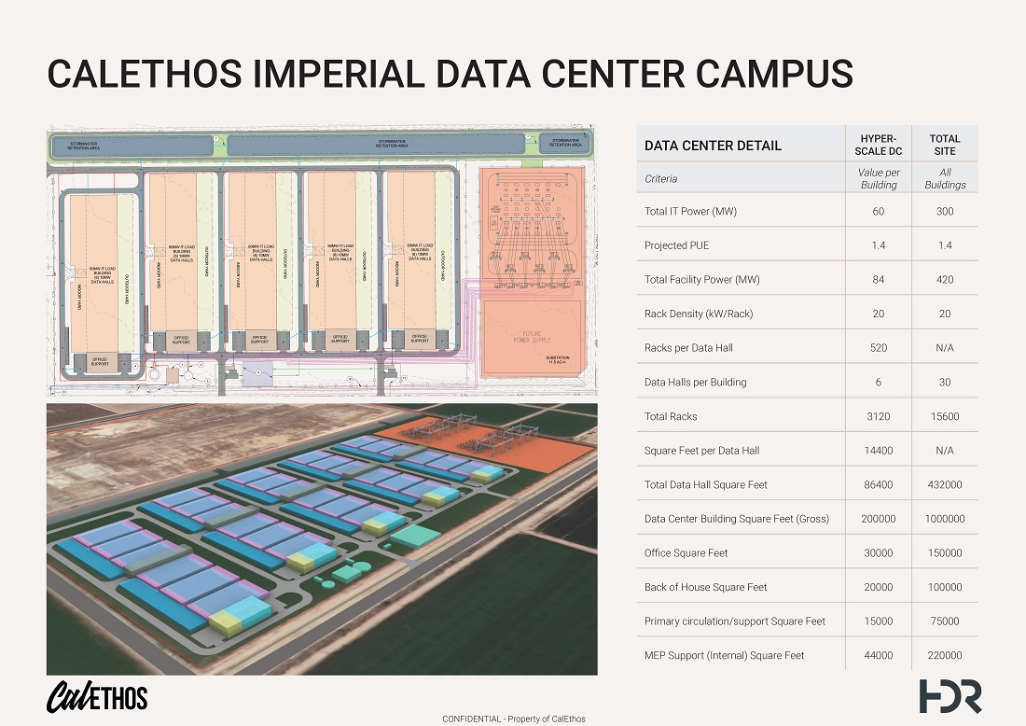Select the 'Total Facility Power (MW)' label
This screenshot has width=1026, height=726.
tap(702, 280)
